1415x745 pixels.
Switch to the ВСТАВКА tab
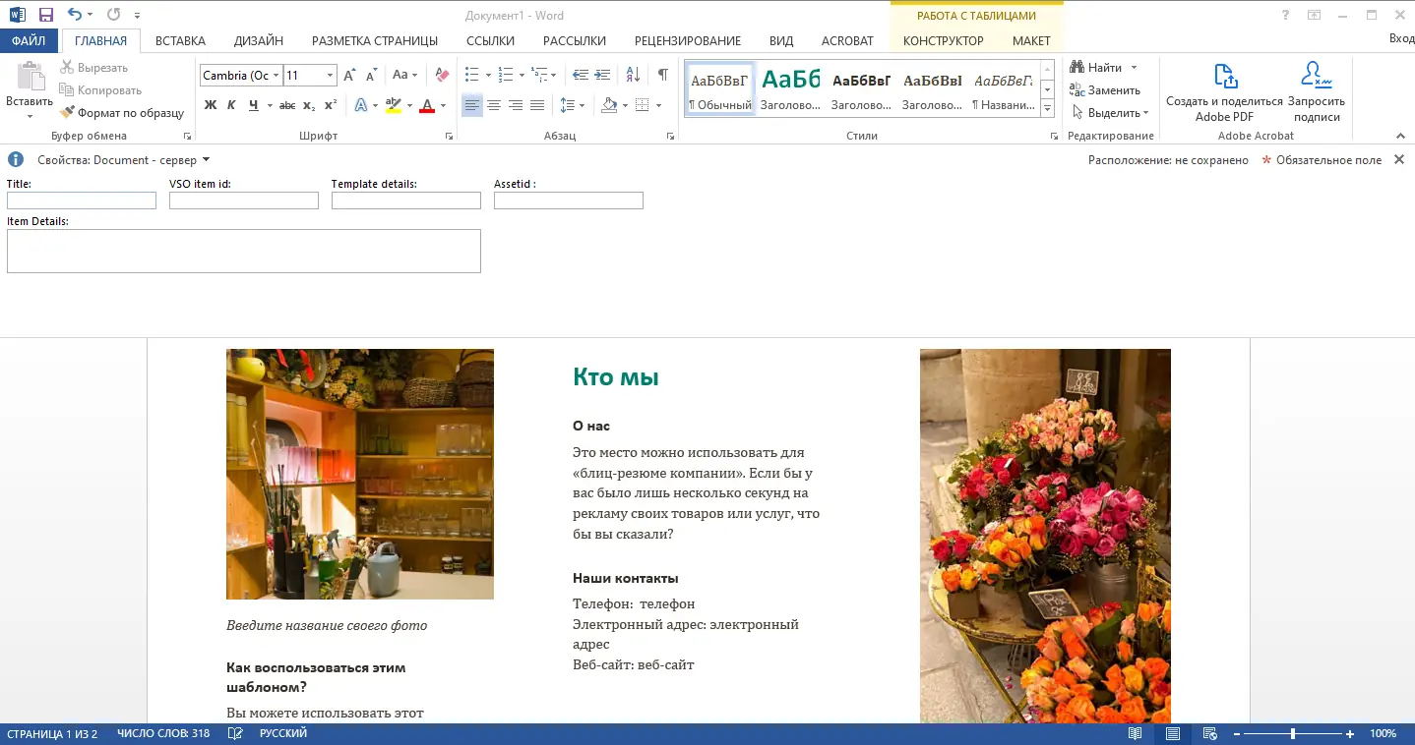click(x=180, y=40)
